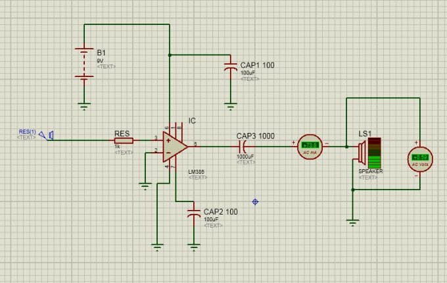
Task: Click the '100uF' value under CAP2
Action: (x=211, y=219)
